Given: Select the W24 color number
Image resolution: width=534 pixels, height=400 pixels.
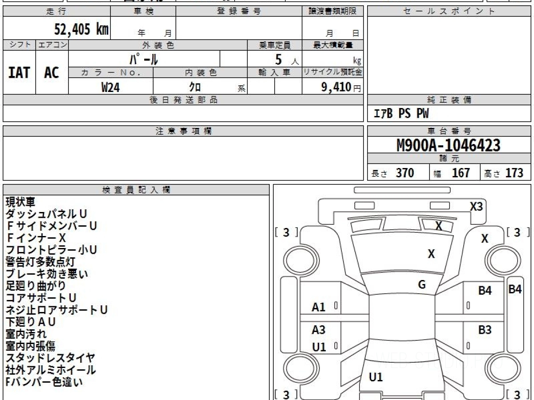Looking at the screenshot, I should pos(110,87).
